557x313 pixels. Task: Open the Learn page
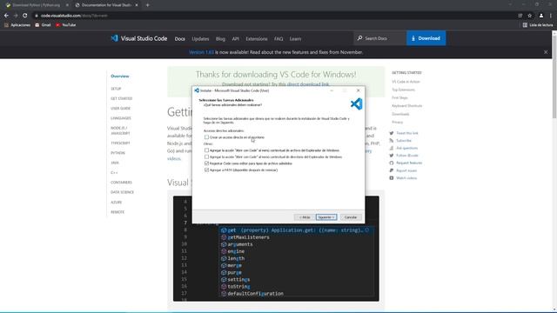295,39
